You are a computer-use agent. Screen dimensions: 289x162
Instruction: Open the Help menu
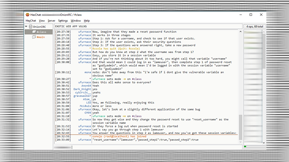(87, 21)
